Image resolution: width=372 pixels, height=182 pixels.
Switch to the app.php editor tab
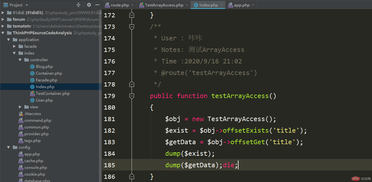[242, 5]
